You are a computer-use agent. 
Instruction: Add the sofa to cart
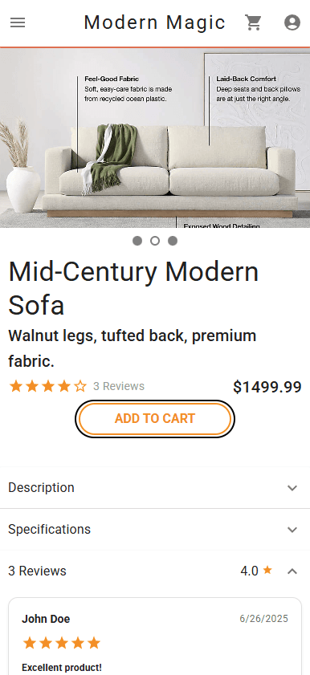click(155, 419)
